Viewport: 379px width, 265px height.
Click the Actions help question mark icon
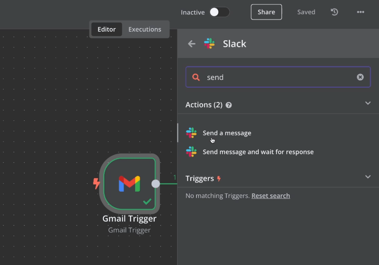click(229, 105)
